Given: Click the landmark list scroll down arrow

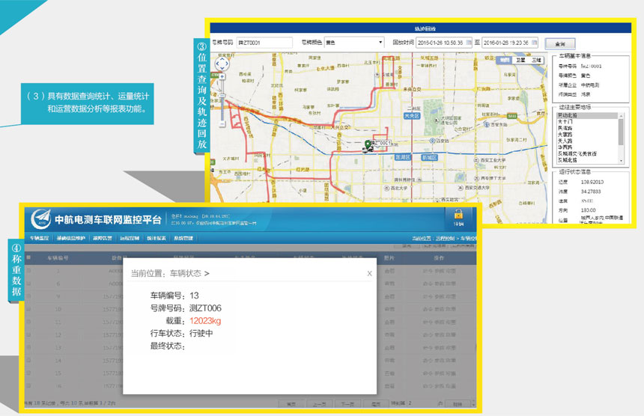Looking at the screenshot, I should click(x=621, y=161).
